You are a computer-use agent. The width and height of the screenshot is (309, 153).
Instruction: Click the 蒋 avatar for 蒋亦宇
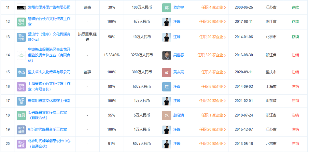pos(167,7)
